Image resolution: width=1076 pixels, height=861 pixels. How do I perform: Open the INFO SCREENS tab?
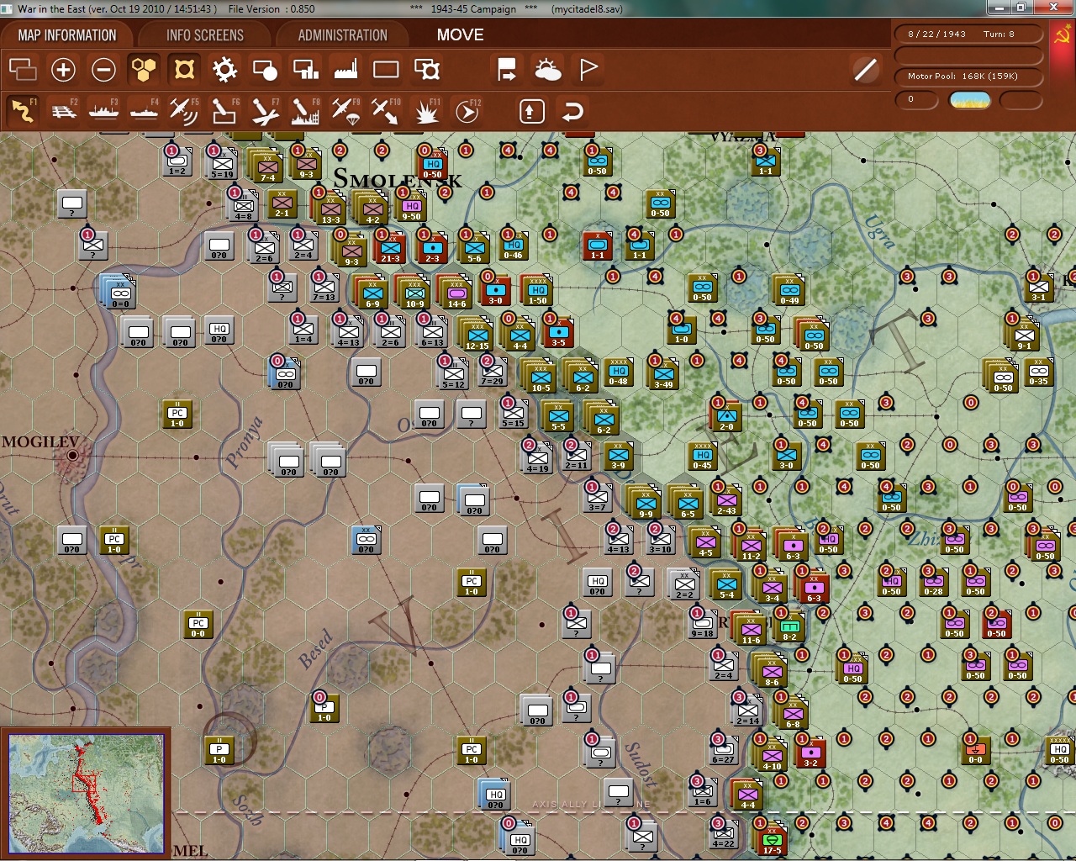click(x=205, y=35)
